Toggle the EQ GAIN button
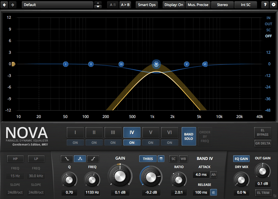The height and width of the screenshot is (199, 278). coord(241,159)
